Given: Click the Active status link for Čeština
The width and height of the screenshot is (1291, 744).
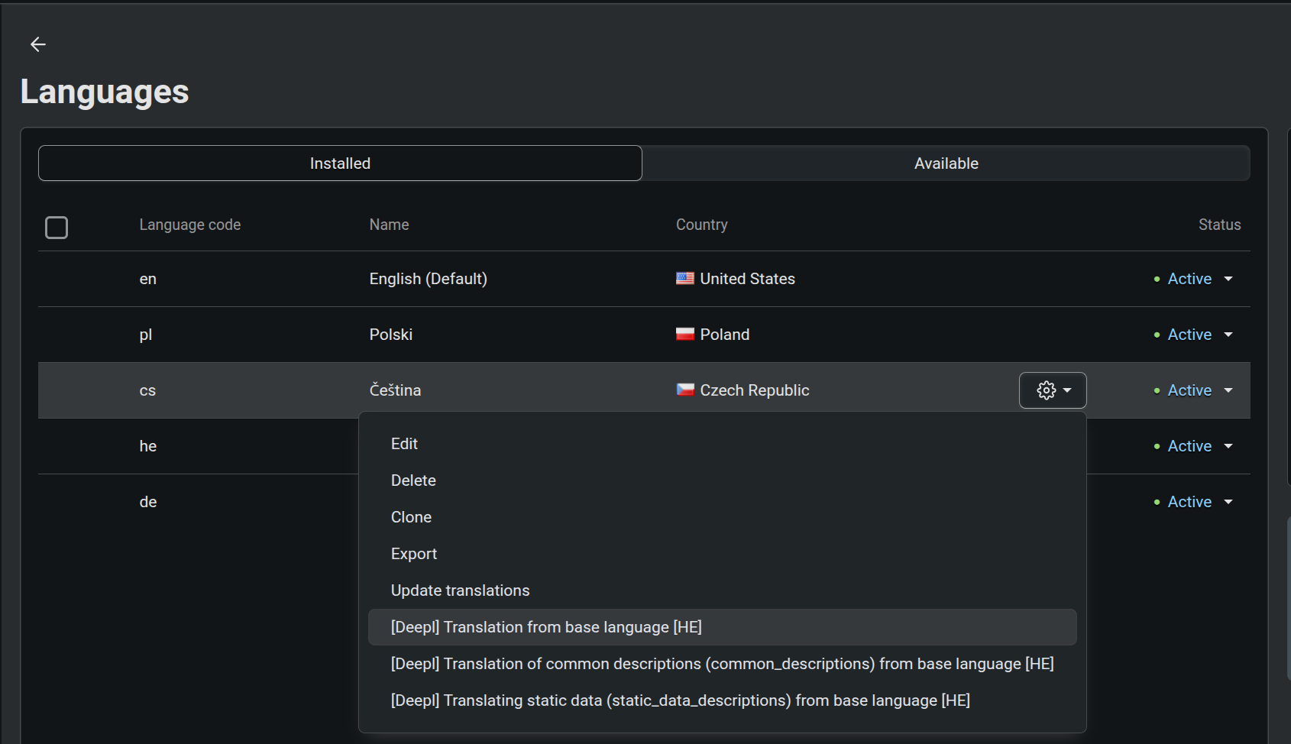Looking at the screenshot, I should [x=1189, y=390].
